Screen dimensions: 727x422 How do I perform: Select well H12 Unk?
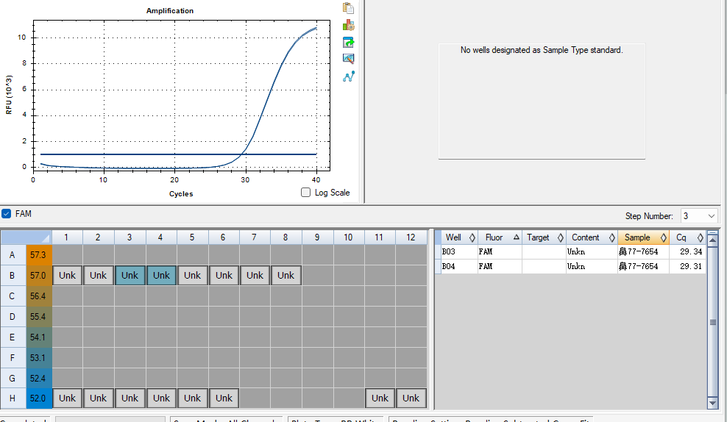(x=411, y=398)
